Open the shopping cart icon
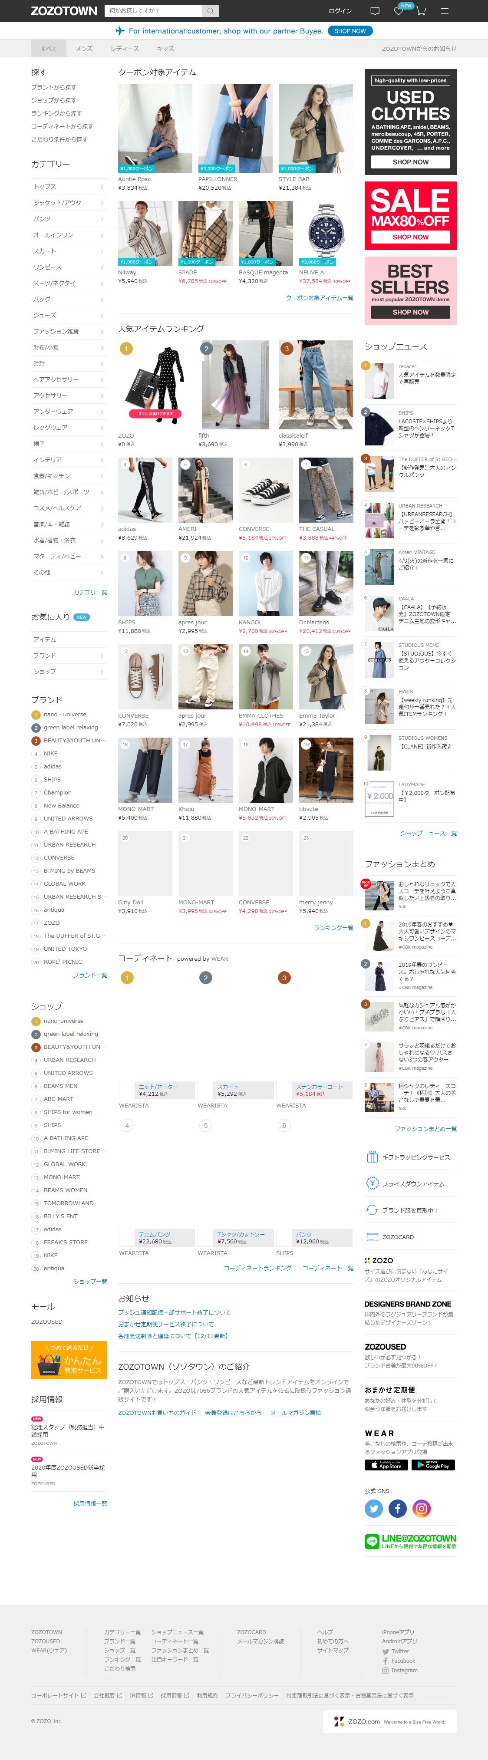 pos(421,11)
